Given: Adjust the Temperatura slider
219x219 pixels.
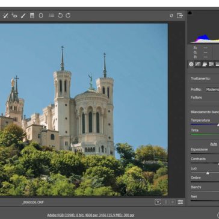Looking at the screenshot, I should (205, 125).
